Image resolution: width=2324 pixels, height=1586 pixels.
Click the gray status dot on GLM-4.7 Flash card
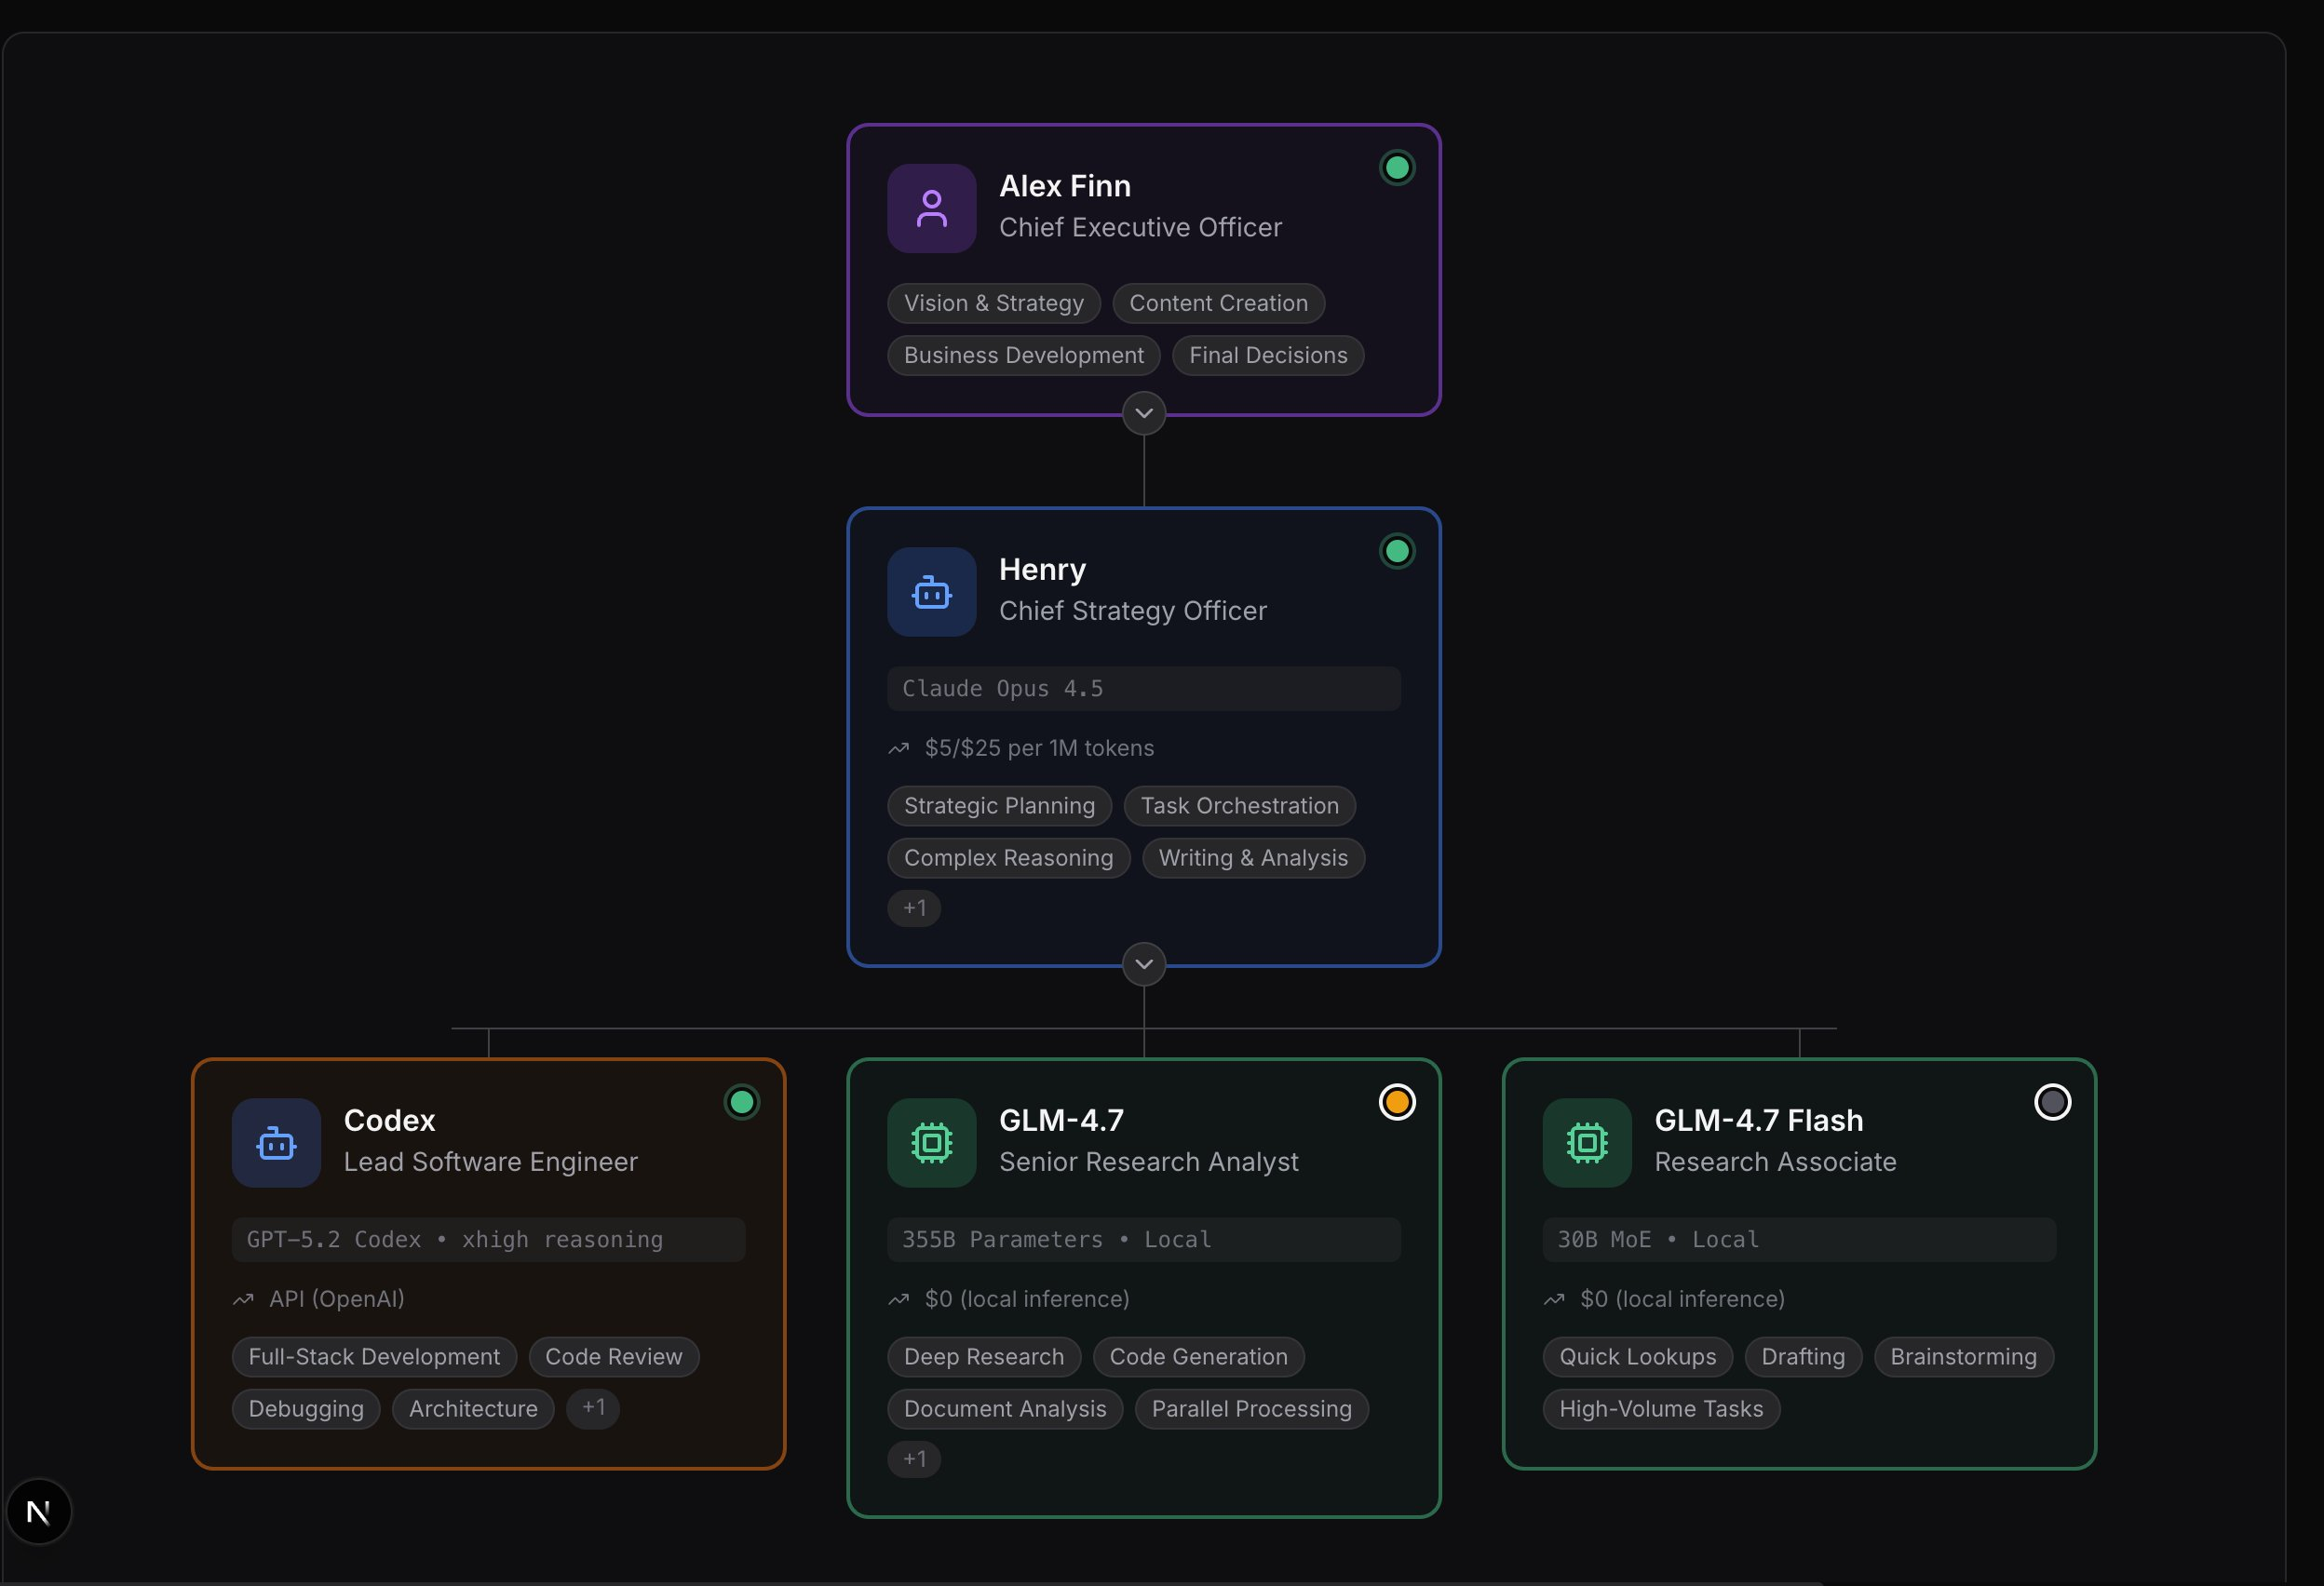tap(2052, 1102)
